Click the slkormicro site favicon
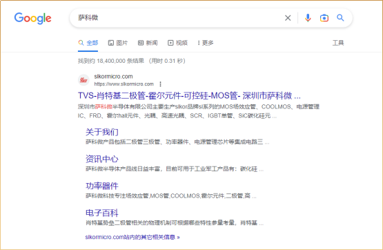 84,80
